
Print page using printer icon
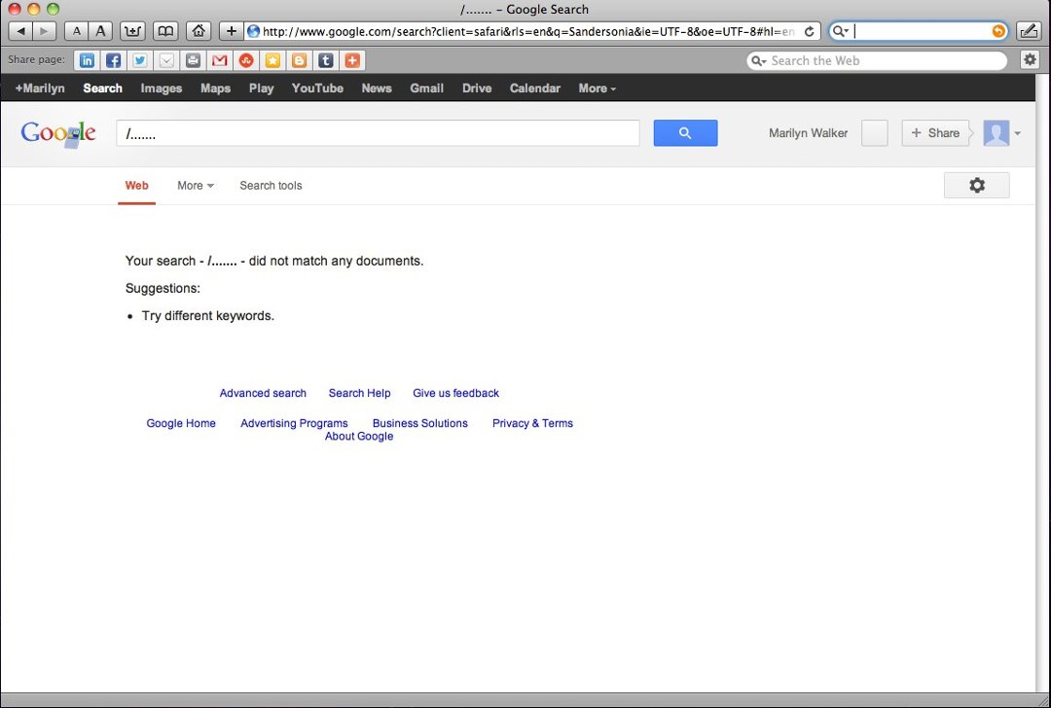coord(193,60)
